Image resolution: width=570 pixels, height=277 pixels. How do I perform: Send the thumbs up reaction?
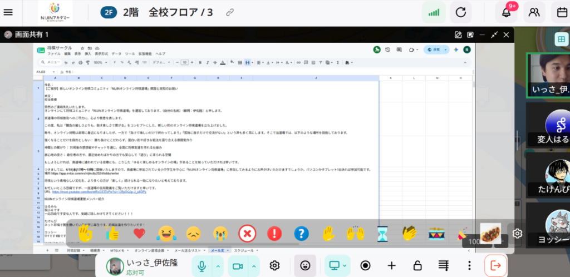112,234
